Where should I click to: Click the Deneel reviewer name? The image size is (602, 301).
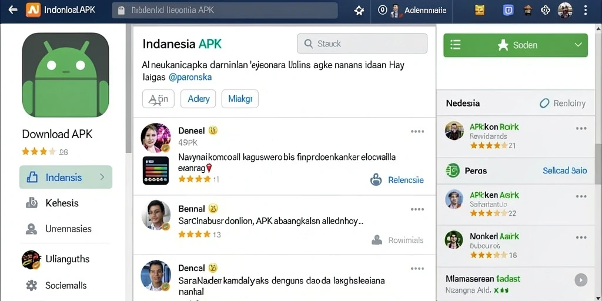(192, 131)
